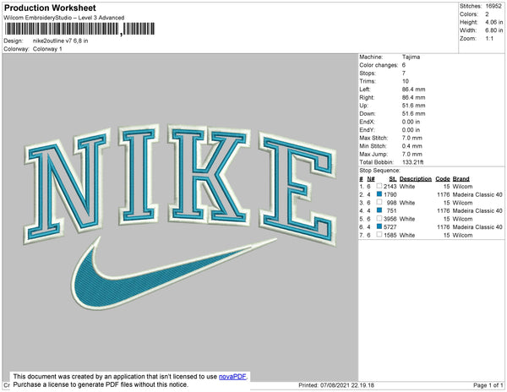
Task: Click stitch count '2143' in stop sequence
Action: tap(390, 187)
